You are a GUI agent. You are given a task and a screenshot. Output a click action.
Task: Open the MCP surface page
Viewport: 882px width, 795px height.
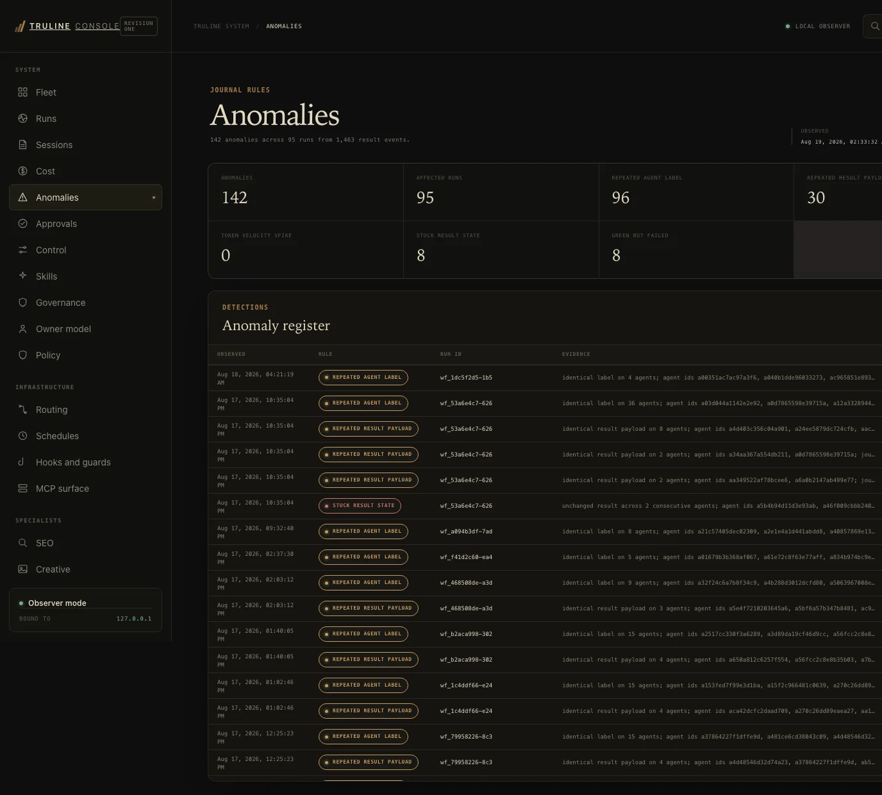coord(85,489)
